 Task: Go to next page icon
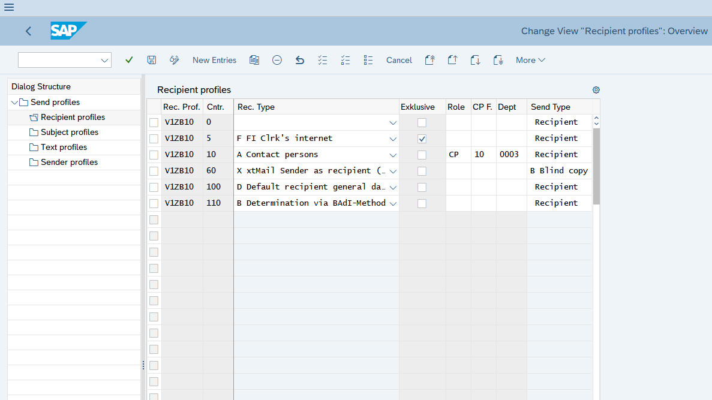click(x=475, y=60)
